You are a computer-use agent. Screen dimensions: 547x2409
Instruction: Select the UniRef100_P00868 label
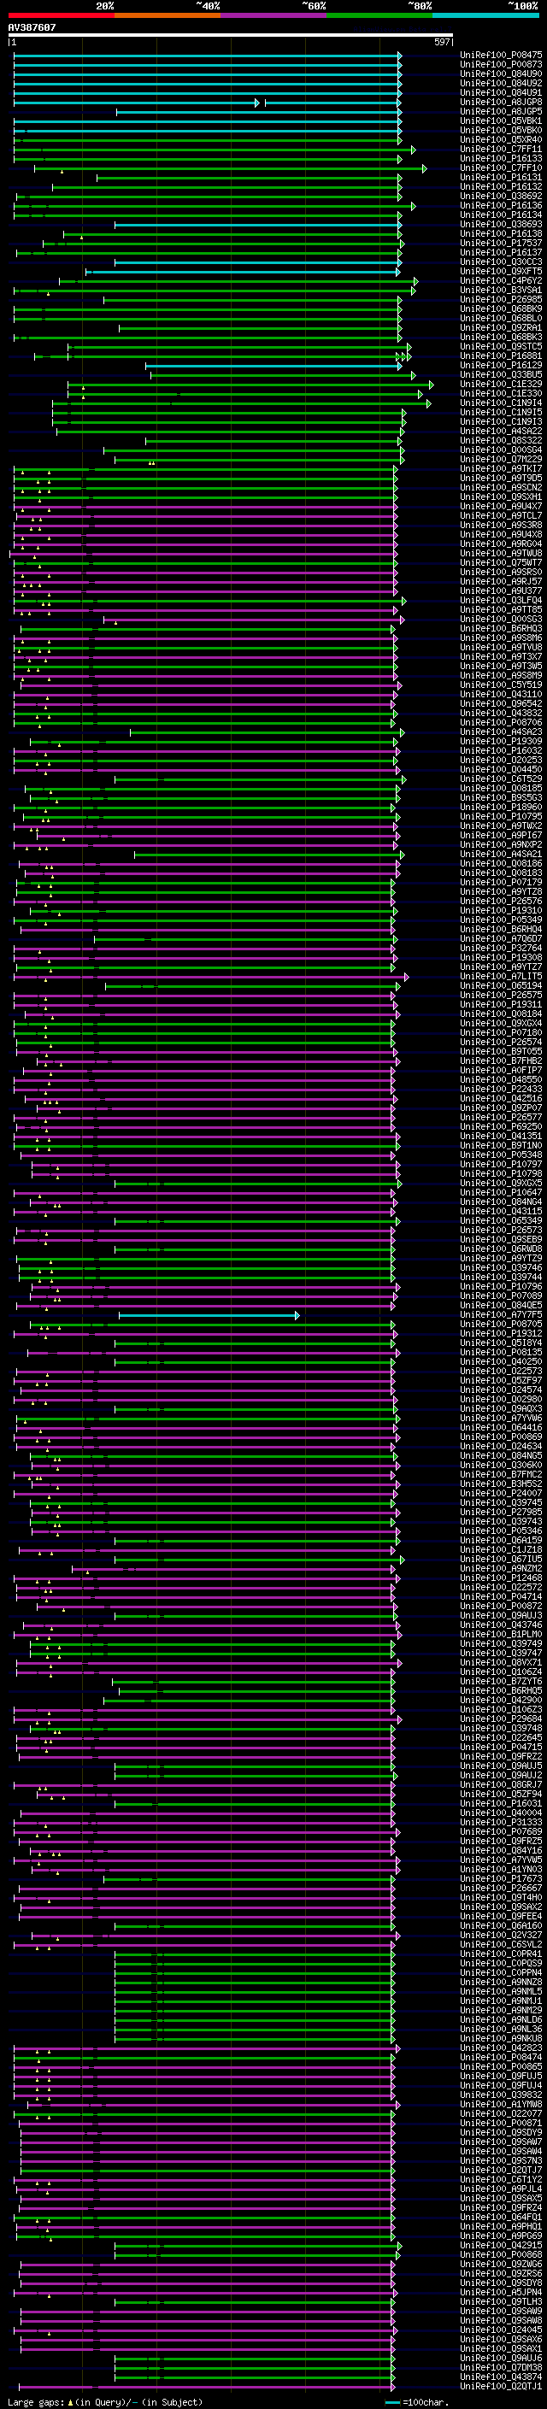501,2254
